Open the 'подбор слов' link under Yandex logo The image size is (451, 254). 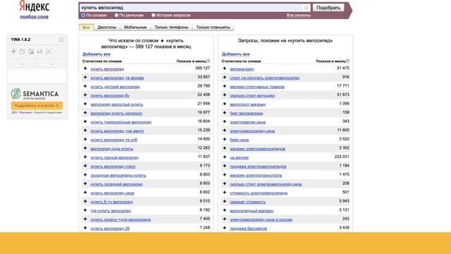tap(35, 17)
